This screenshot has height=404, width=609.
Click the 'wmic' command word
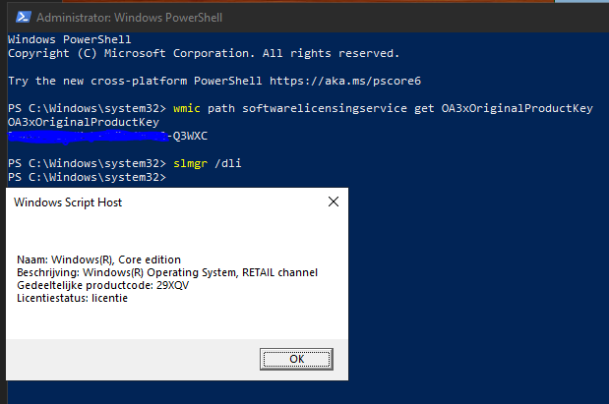[x=187, y=108]
